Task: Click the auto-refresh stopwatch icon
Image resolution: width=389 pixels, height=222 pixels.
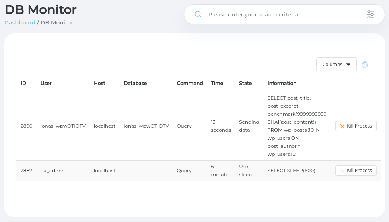Action: (x=365, y=65)
